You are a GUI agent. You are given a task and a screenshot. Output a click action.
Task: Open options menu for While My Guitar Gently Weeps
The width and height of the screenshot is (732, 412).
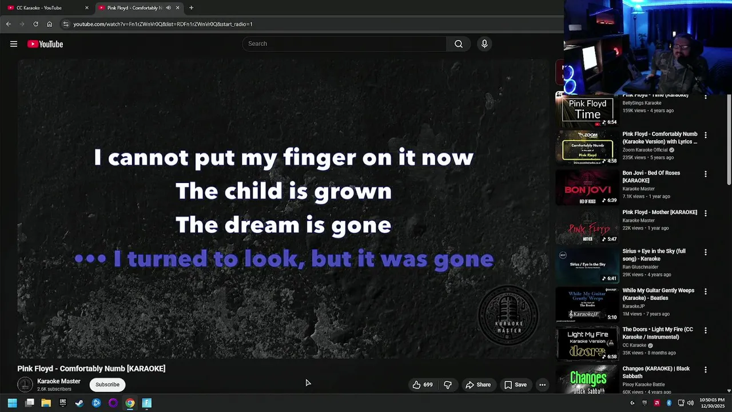[705, 291]
